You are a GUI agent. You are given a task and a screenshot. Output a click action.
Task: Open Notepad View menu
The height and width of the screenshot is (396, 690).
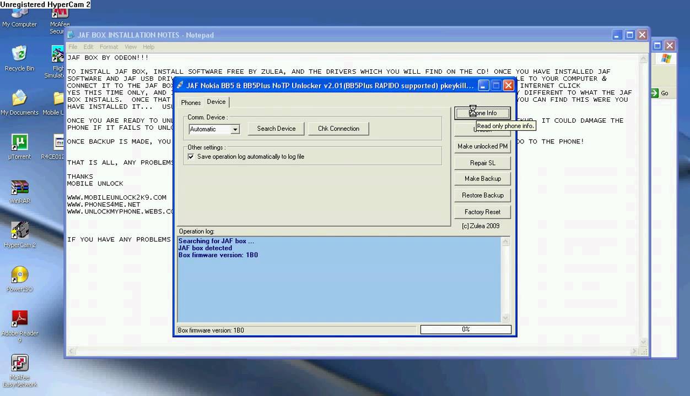[131, 47]
